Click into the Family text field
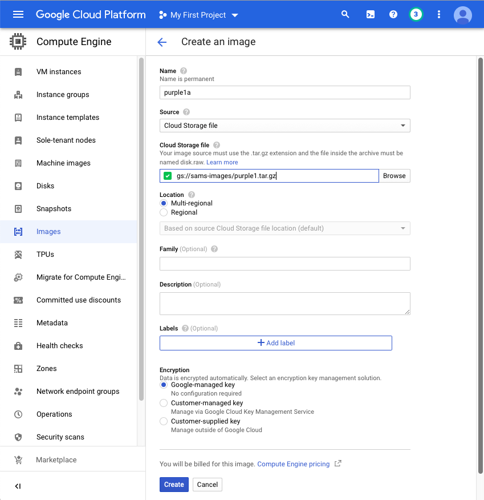Image resolution: width=484 pixels, height=500 pixels. click(x=284, y=264)
